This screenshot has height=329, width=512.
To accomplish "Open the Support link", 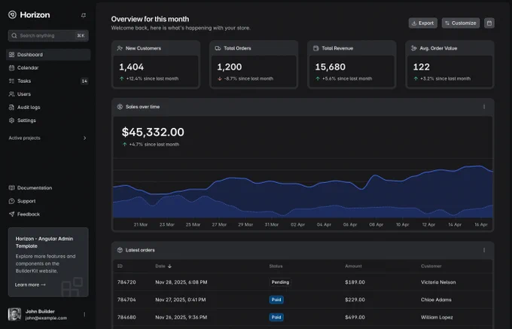I will [x=22, y=201].
